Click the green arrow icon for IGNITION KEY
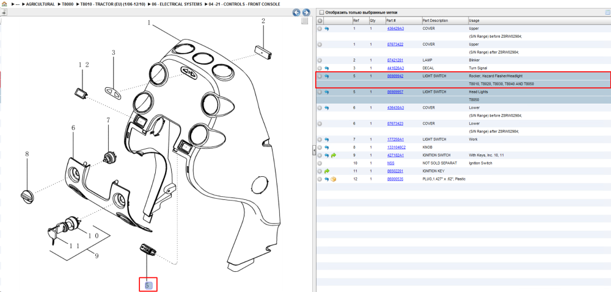Viewport: 611px width, 292px height. tap(326, 171)
